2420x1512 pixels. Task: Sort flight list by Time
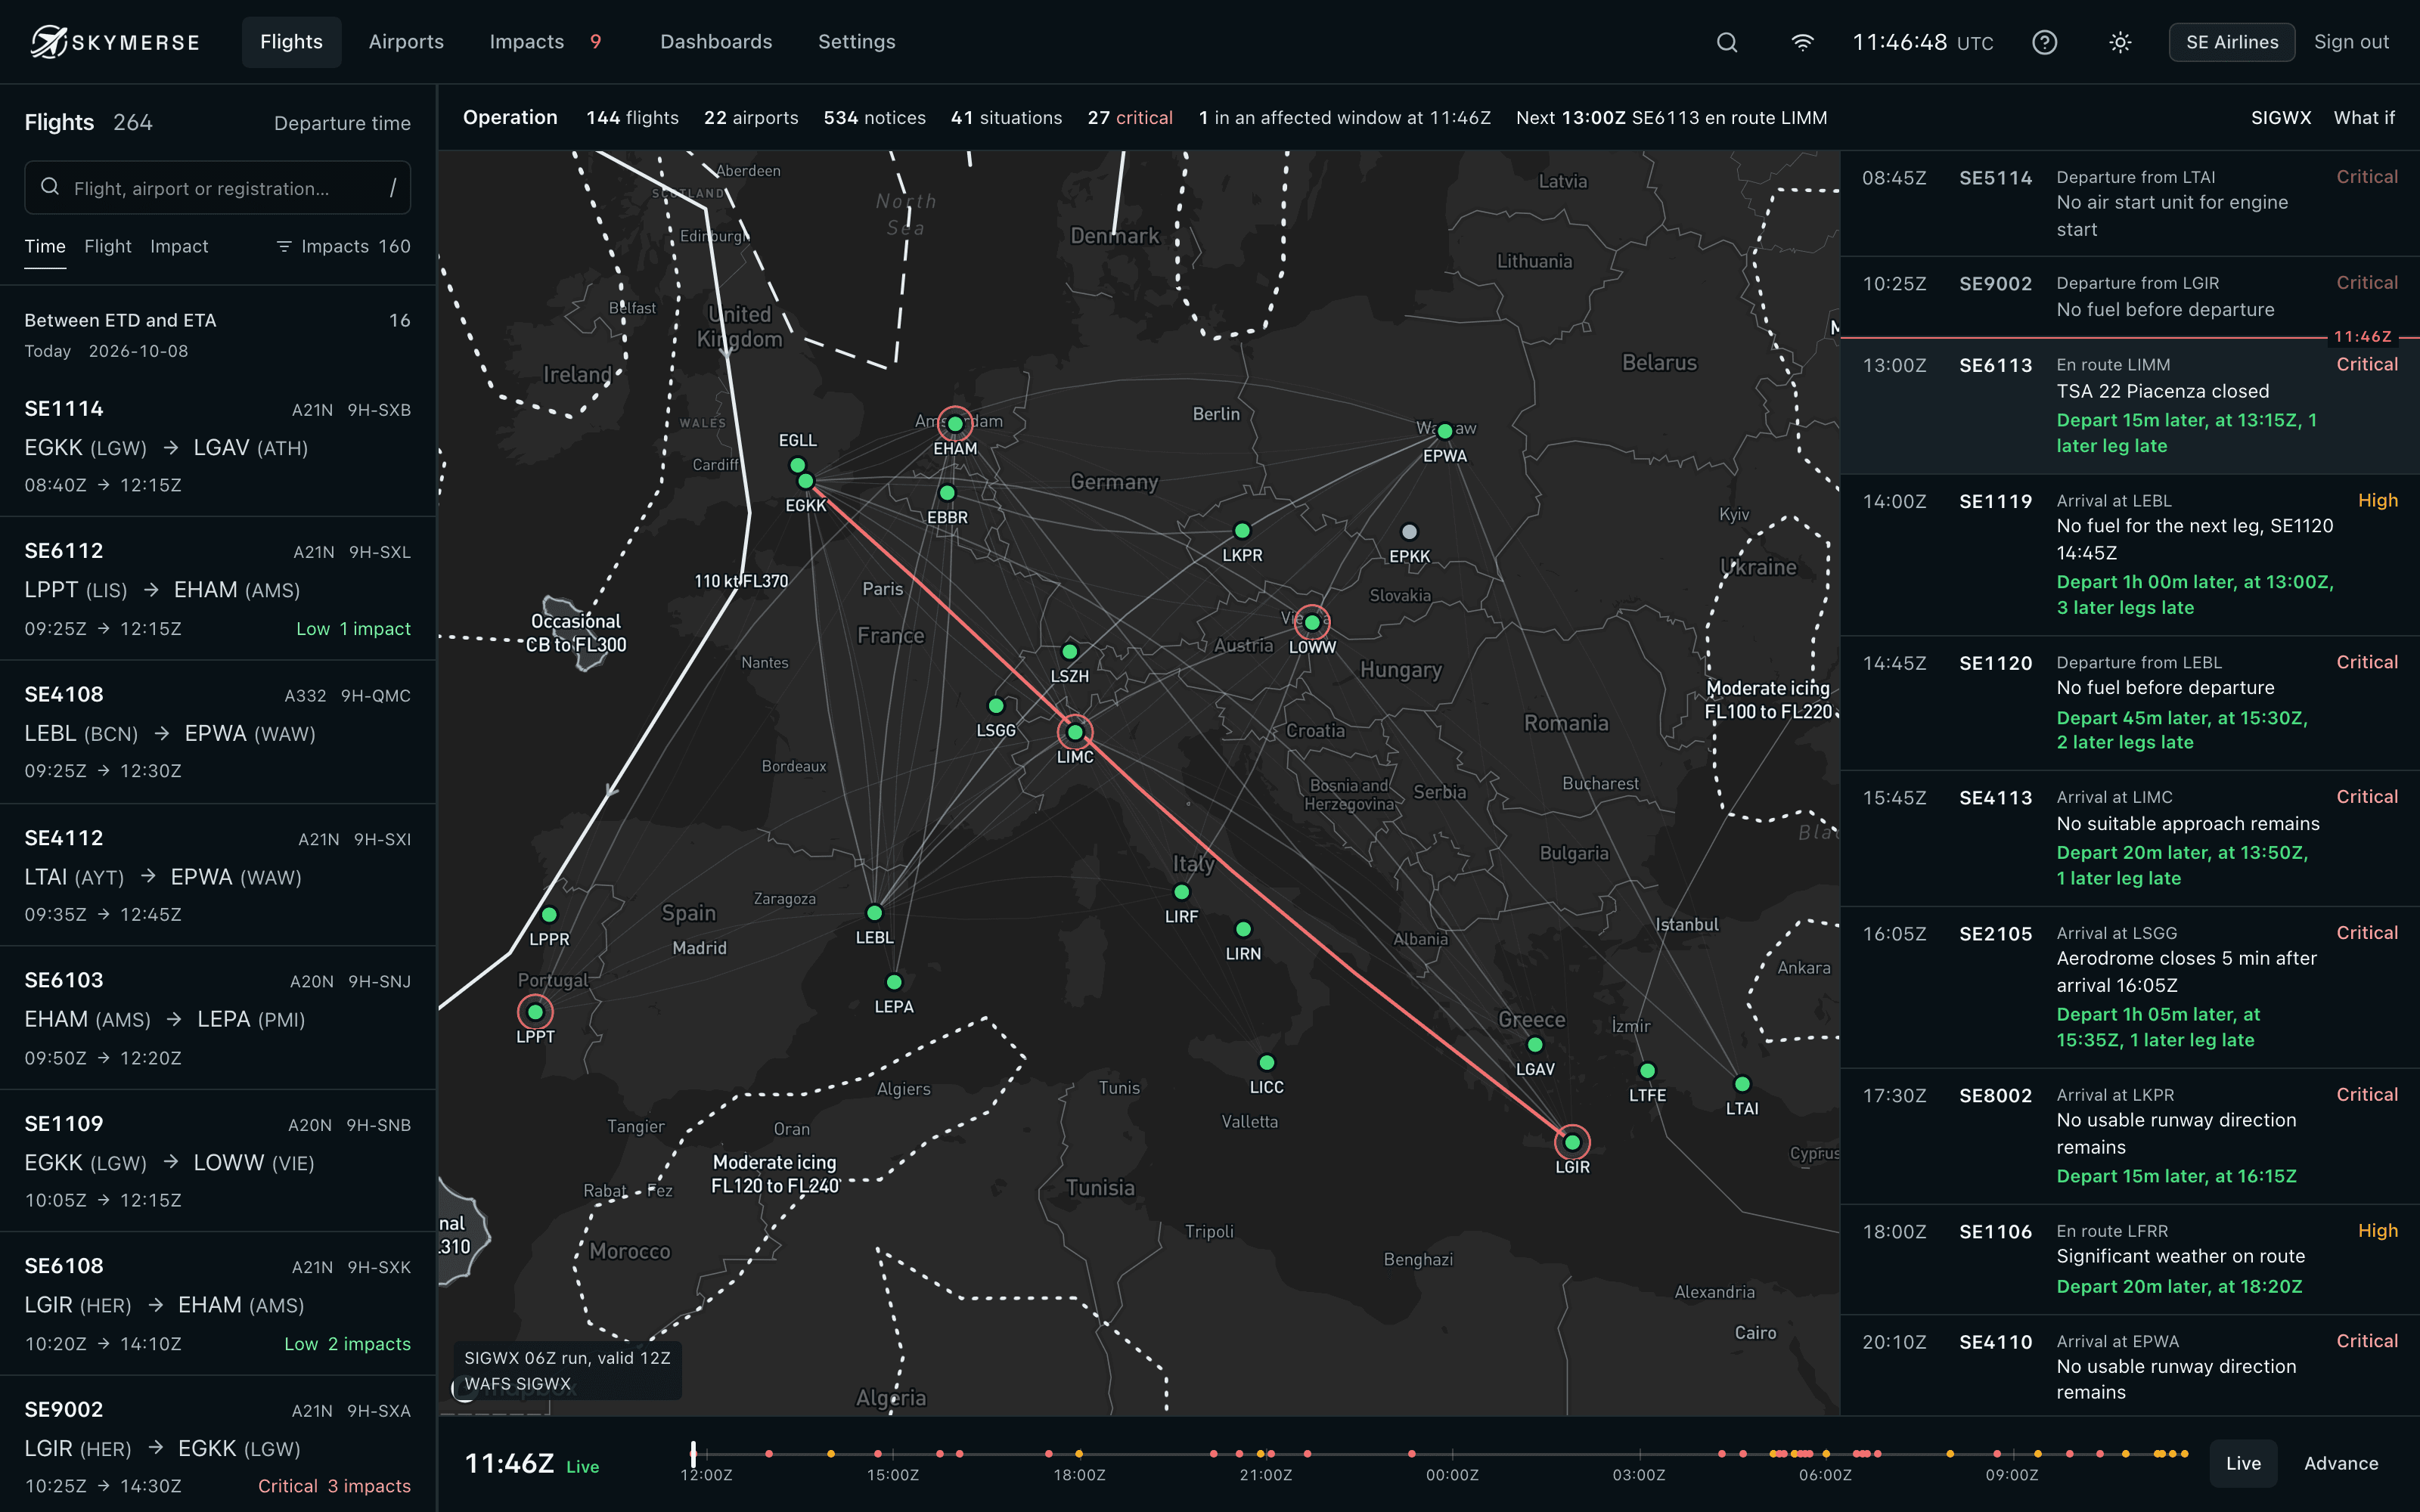tap(45, 246)
